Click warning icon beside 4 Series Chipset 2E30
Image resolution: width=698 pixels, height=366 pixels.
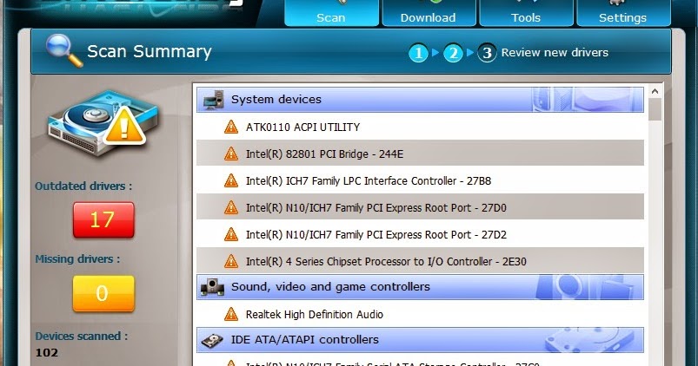(x=231, y=261)
